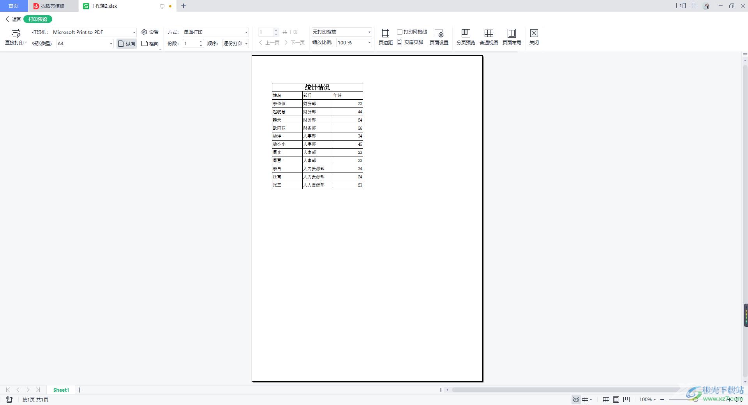
Task: Zoom out with the minus icon
Action: pyautogui.click(x=662, y=400)
